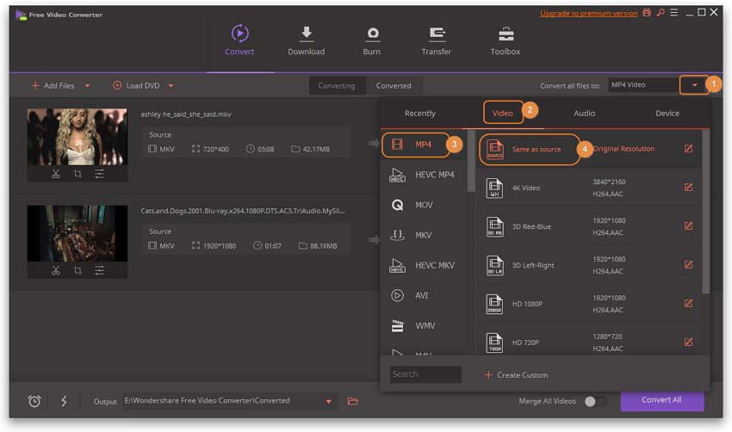Choose the HD 1080P preset

coord(589,304)
